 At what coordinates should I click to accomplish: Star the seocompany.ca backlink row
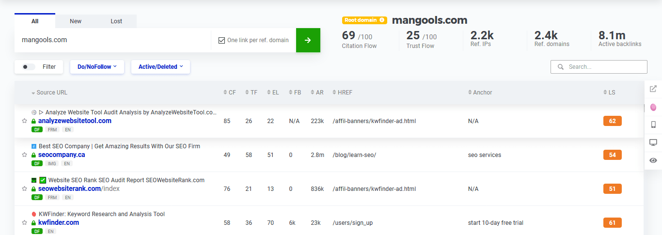pos(24,155)
